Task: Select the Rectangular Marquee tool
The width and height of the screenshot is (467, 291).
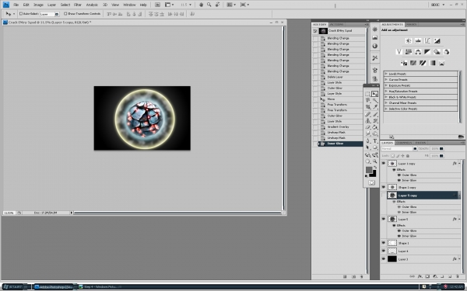Action: (368, 94)
